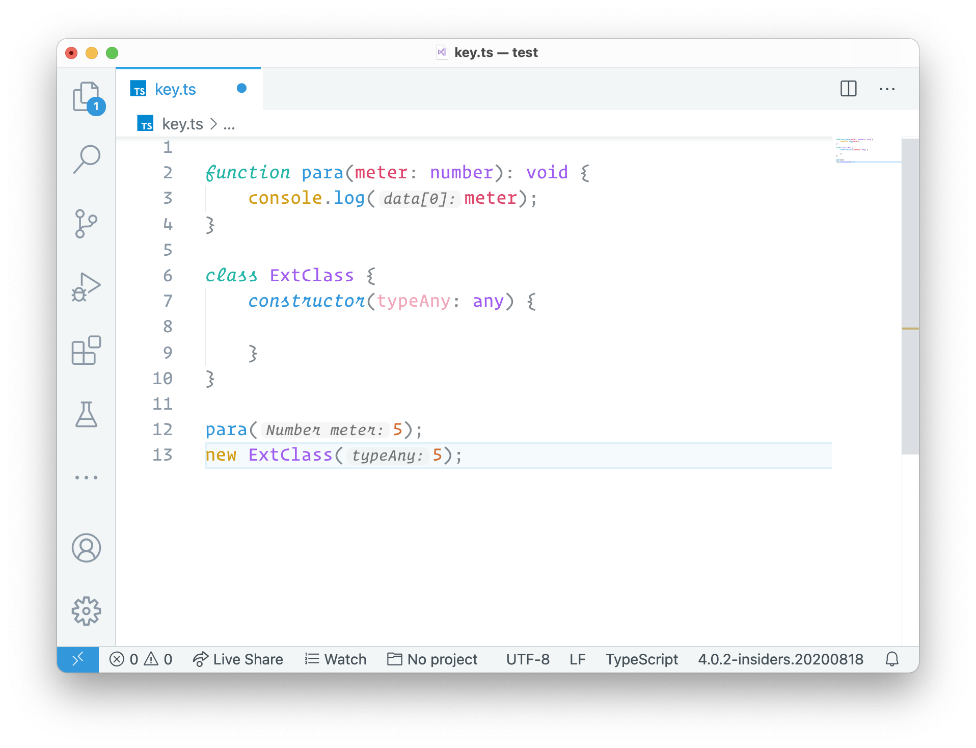Start Live Share from status bar
This screenshot has width=976, height=748.
pyautogui.click(x=238, y=659)
